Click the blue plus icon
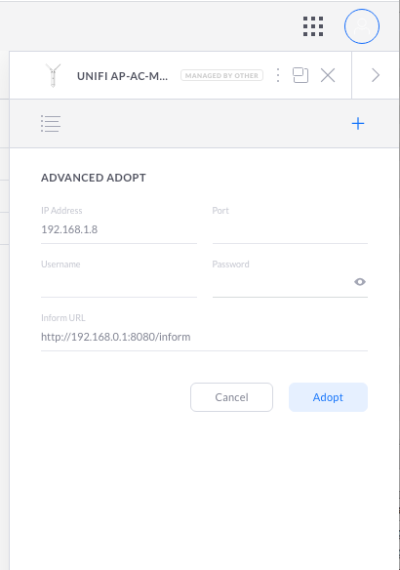 tap(358, 124)
